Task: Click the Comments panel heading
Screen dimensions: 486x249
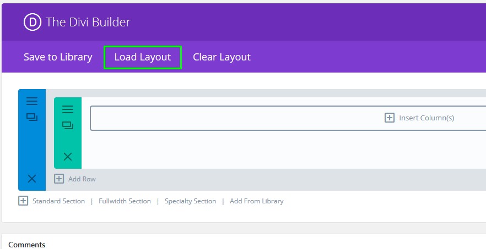Action: click(x=27, y=245)
